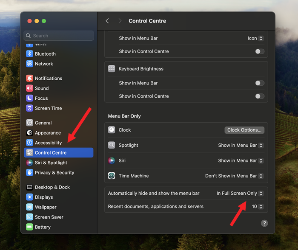Select Appearance in the sidebar
This screenshot has height=250, width=298.
[x=59, y=133]
